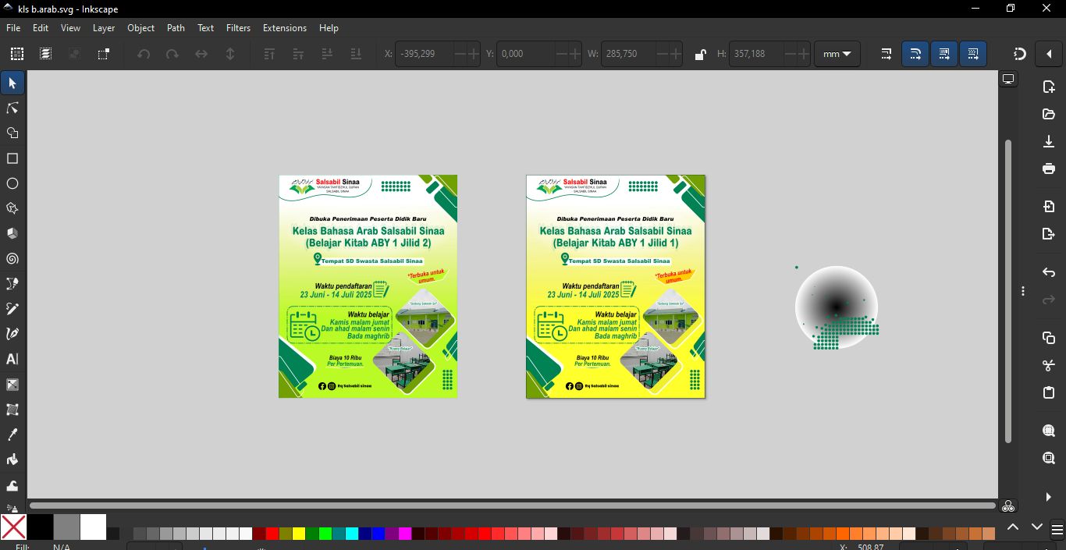Pick the no-paint X swatch
The height and width of the screenshot is (550, 1066).
click(x=13, y=527)
